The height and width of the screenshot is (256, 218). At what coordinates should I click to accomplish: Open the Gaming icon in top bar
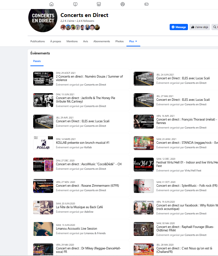tap(146, 4)
